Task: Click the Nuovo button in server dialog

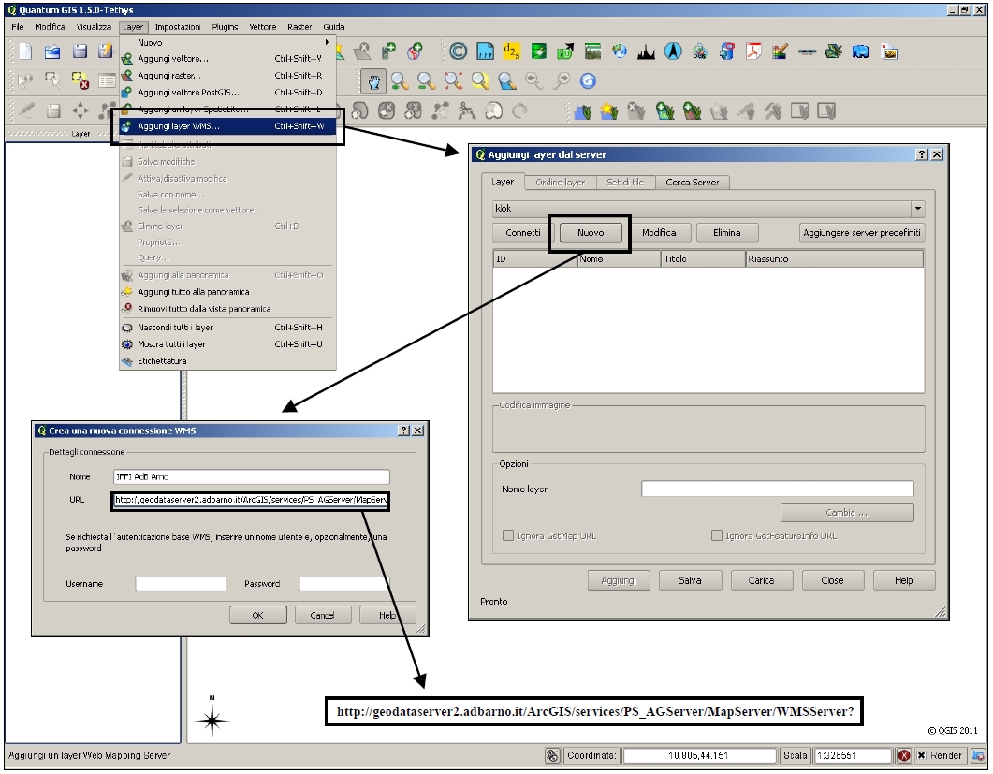Action: 591,232
